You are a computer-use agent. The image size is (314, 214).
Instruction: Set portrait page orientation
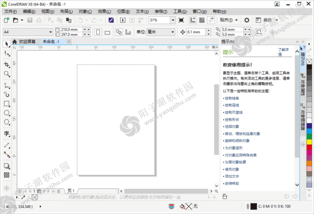point(98,32)
